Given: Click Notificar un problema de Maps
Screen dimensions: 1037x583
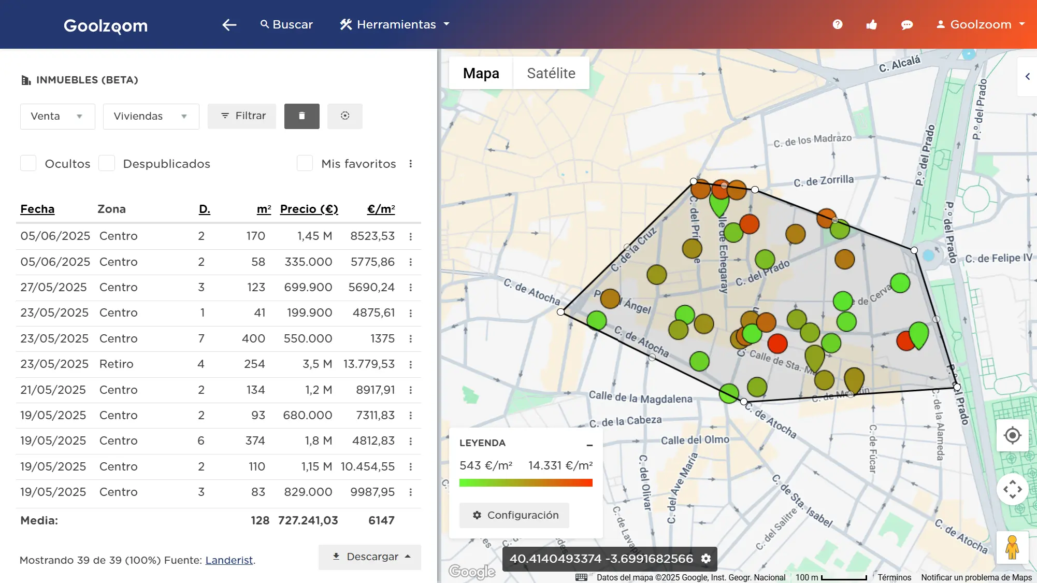Looking at the screenshot, I should [976, 577].
